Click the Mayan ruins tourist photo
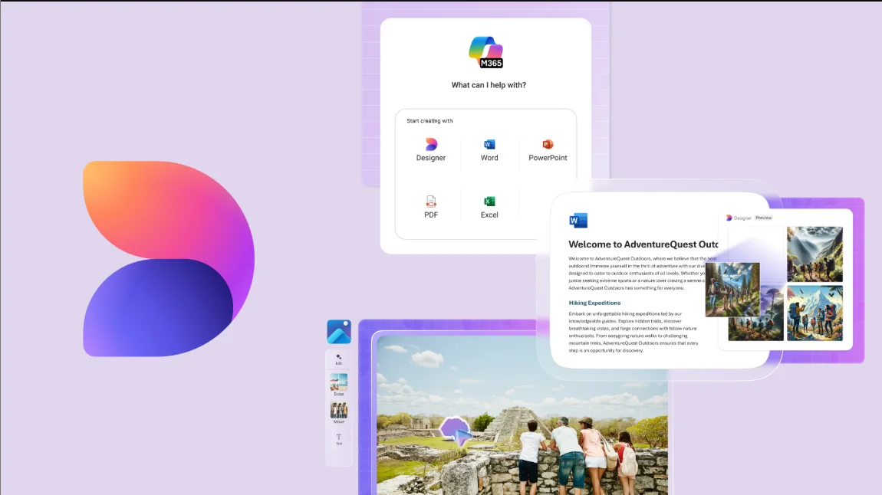Viewport: 882px width, 495px height. pos(522,415)
